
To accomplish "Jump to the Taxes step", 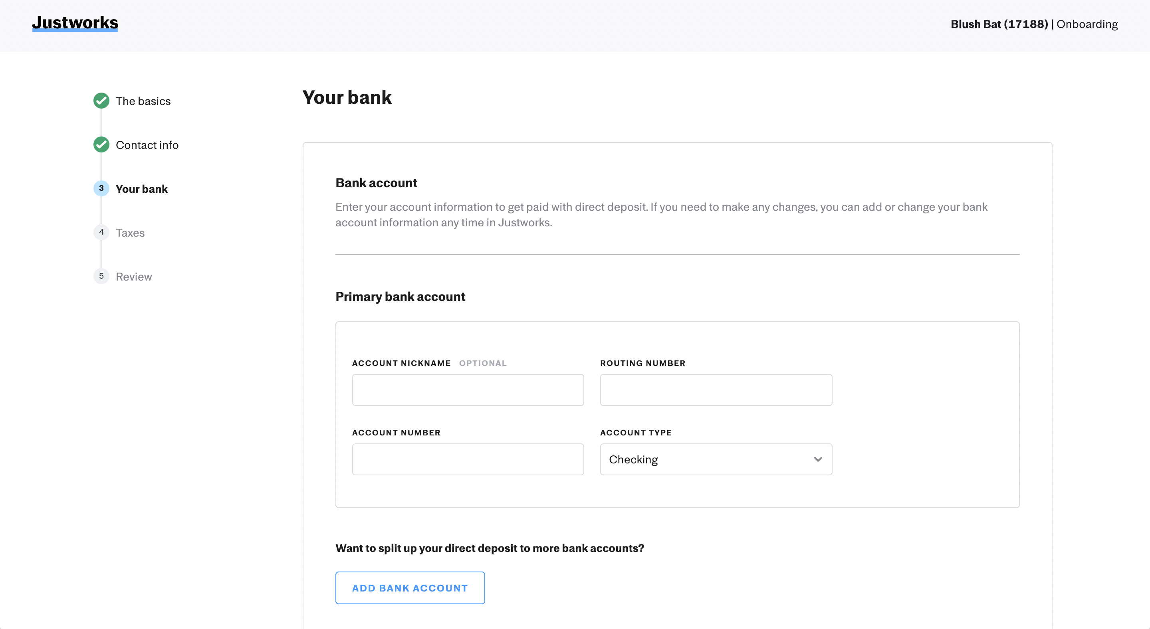I will click(x=130, y=233).
